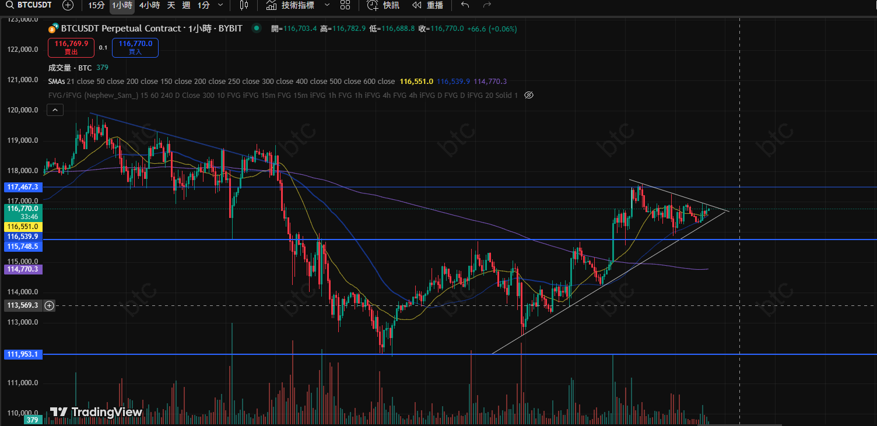Start 重播 bar replay
877x426 pixels.
[x=428, y=5]
